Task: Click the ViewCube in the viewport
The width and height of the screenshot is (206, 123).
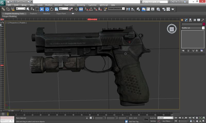Action: point(171,29)
